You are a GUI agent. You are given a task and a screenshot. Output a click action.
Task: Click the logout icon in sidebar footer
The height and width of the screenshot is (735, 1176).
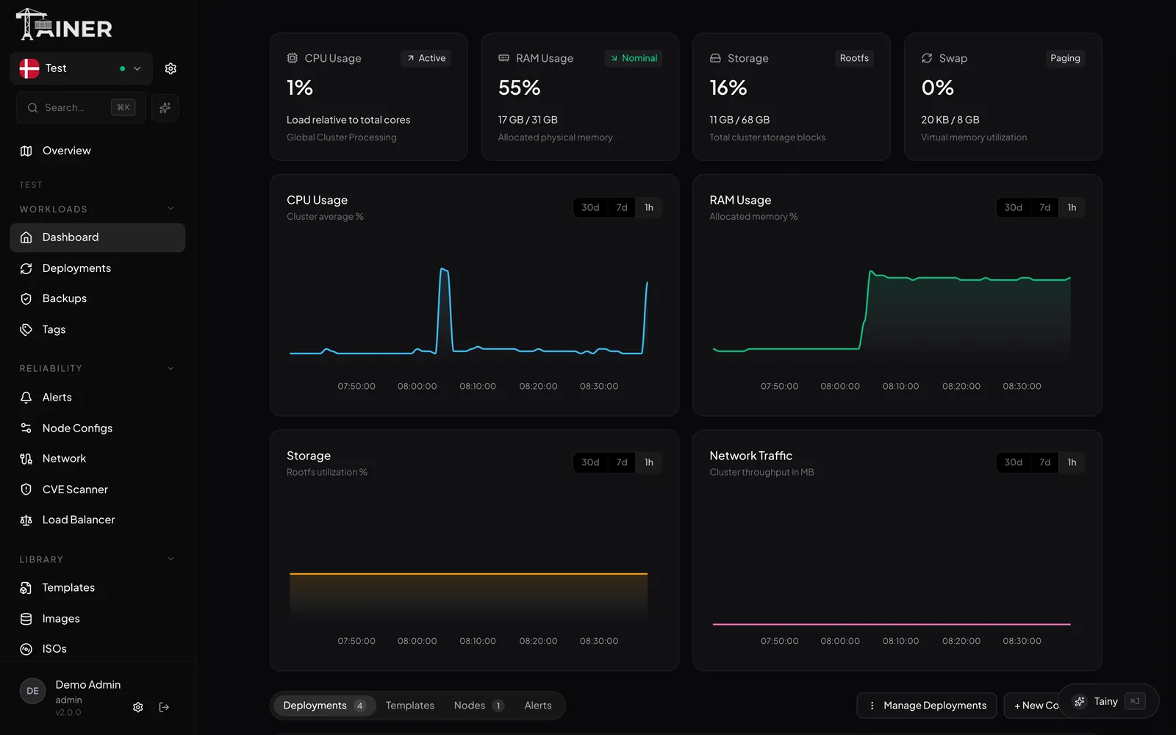[x=164, y=707]
